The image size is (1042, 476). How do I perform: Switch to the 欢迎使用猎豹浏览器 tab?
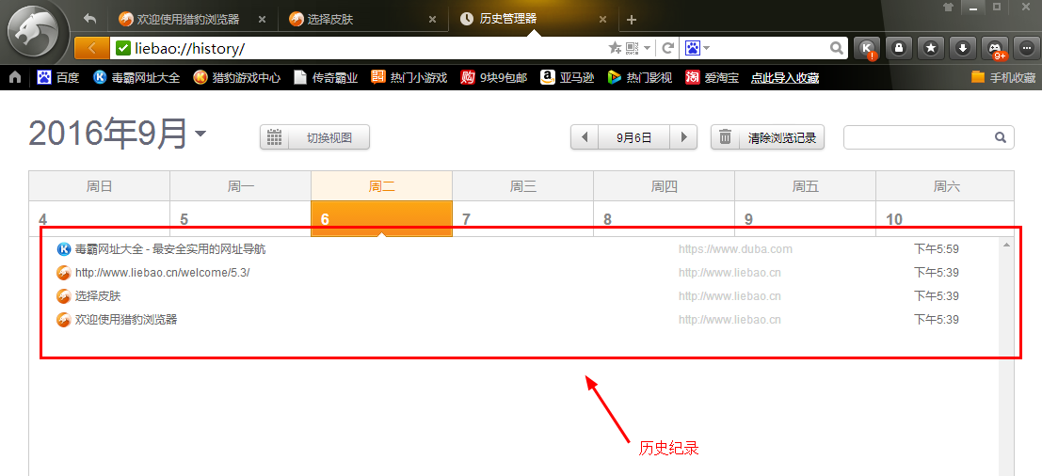[x=188, y=19]
